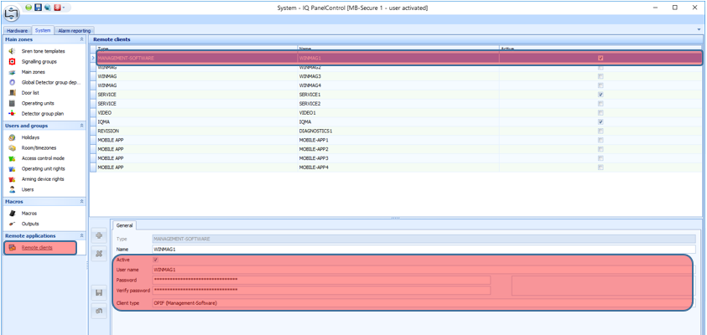Toggle the Active checkbox in General form

pyautogui.click(x=155, y=260)
